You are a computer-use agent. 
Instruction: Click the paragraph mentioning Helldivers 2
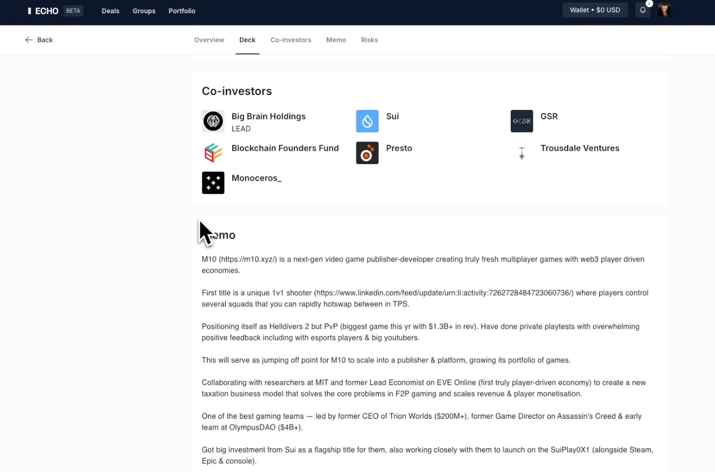point(420,332)
